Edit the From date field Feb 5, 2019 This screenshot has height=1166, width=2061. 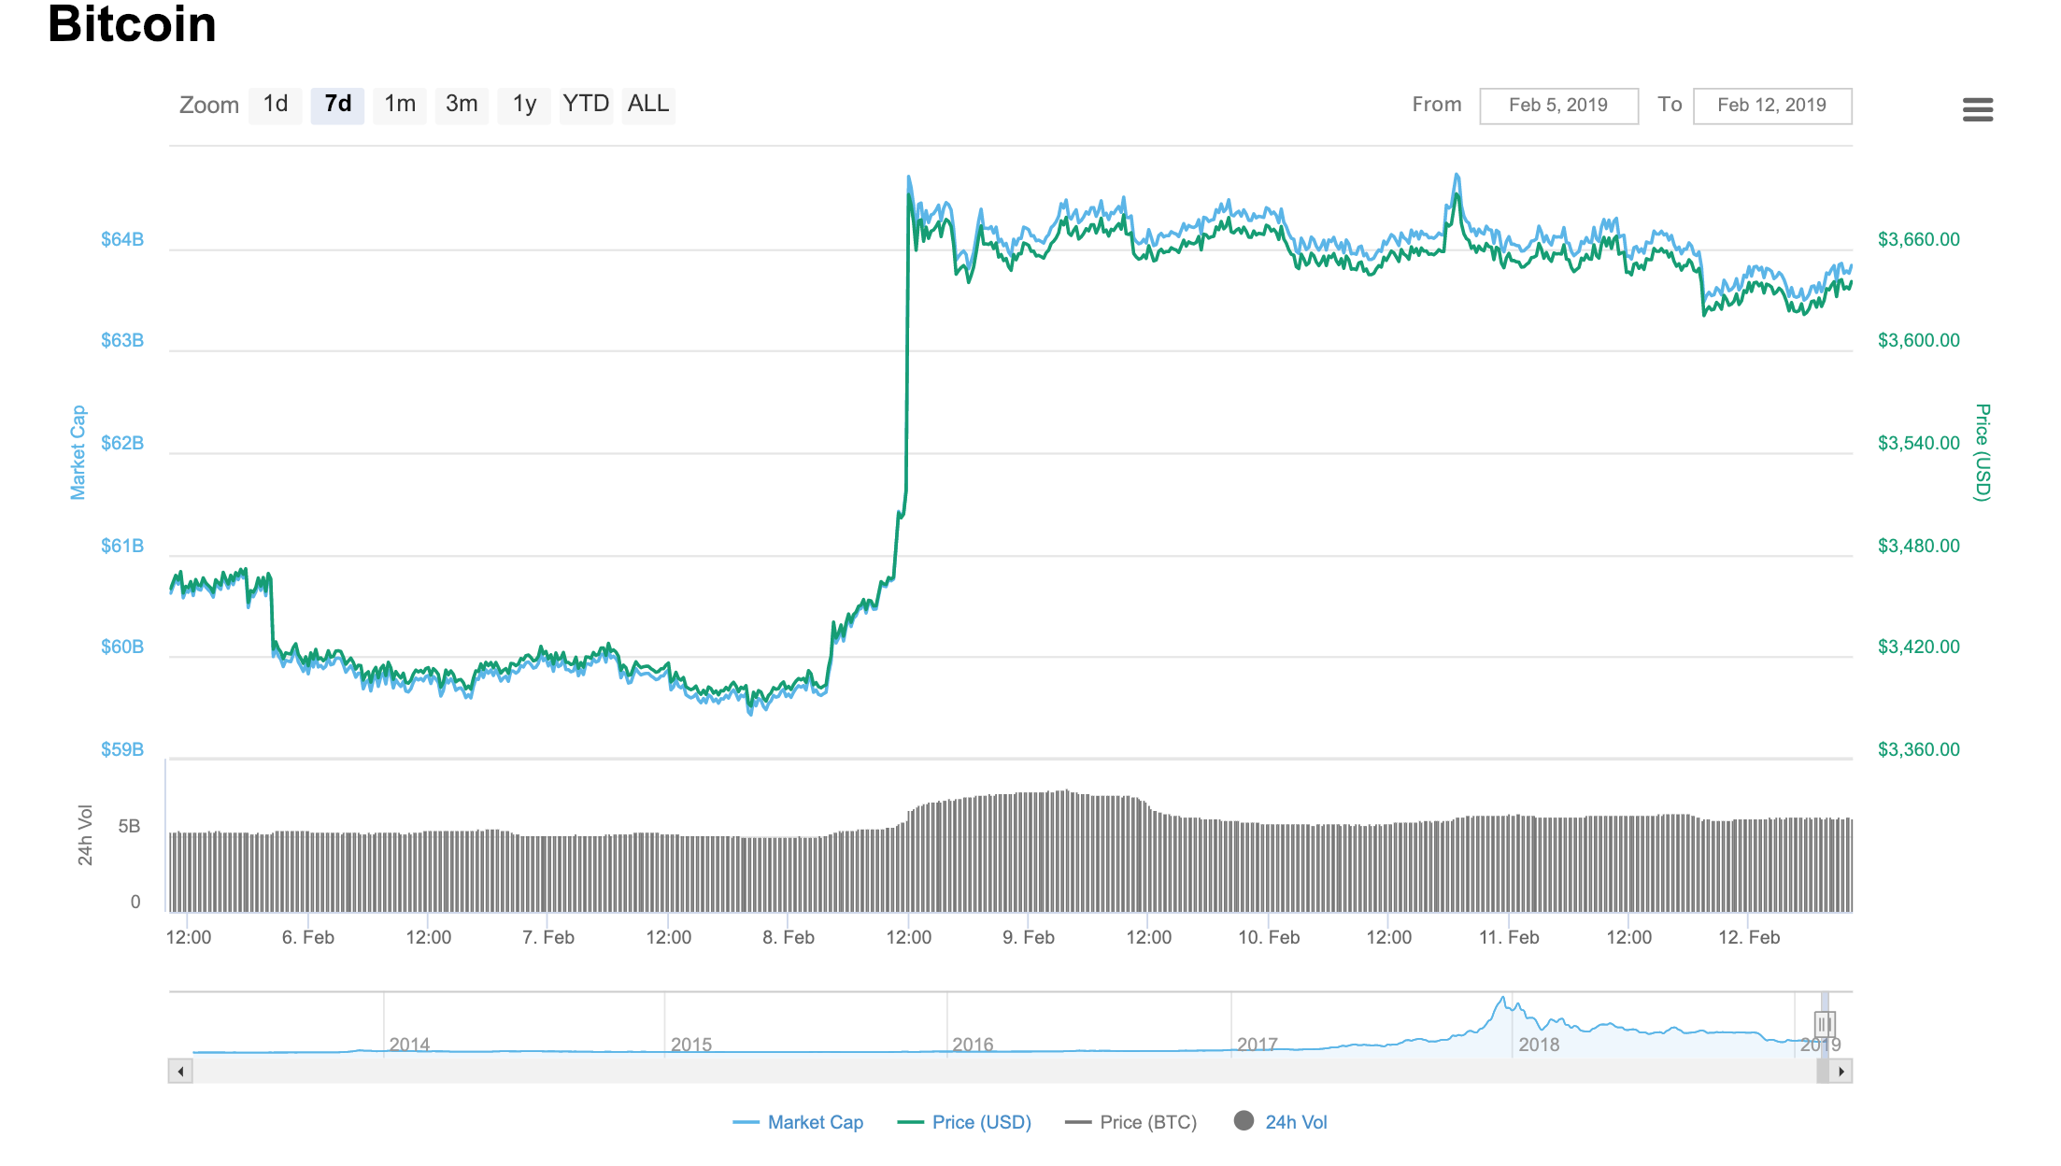click(1558, 106)
